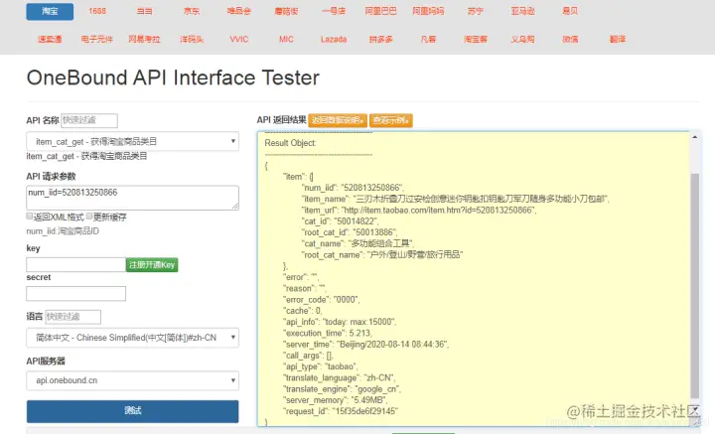Switch to the 阿里妈妈 tab
The height and width of the screenshot is (434, 715).
[x=428, y=11]
